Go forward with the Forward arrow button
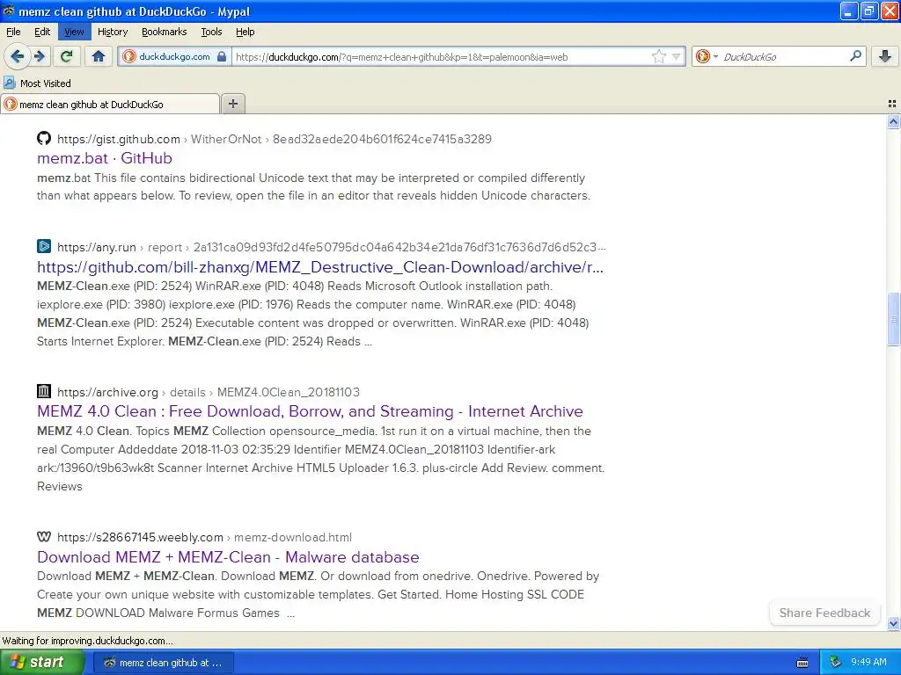 pos(40,56)
